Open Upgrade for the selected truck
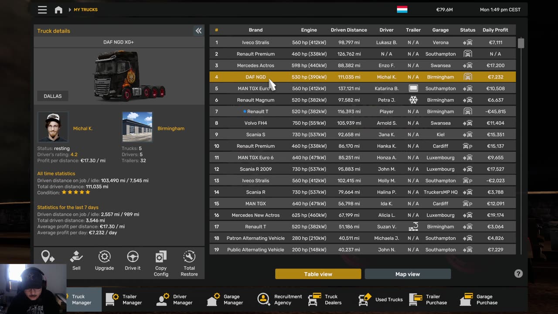558x314 pixels. (105, 261)
